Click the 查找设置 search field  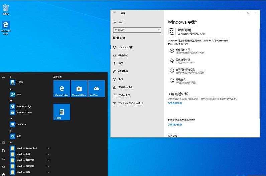point(137,30)
